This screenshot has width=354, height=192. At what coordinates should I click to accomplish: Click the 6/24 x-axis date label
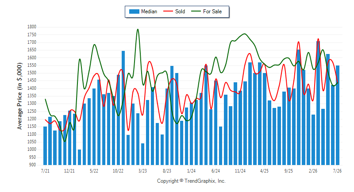(215, 171)
